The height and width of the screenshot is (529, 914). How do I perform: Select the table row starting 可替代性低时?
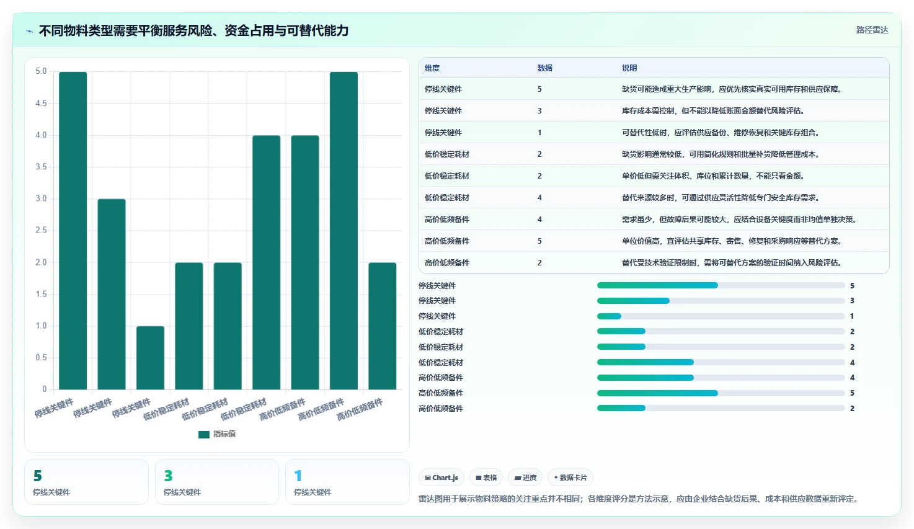pyautogui.click(x=654, y=133)
